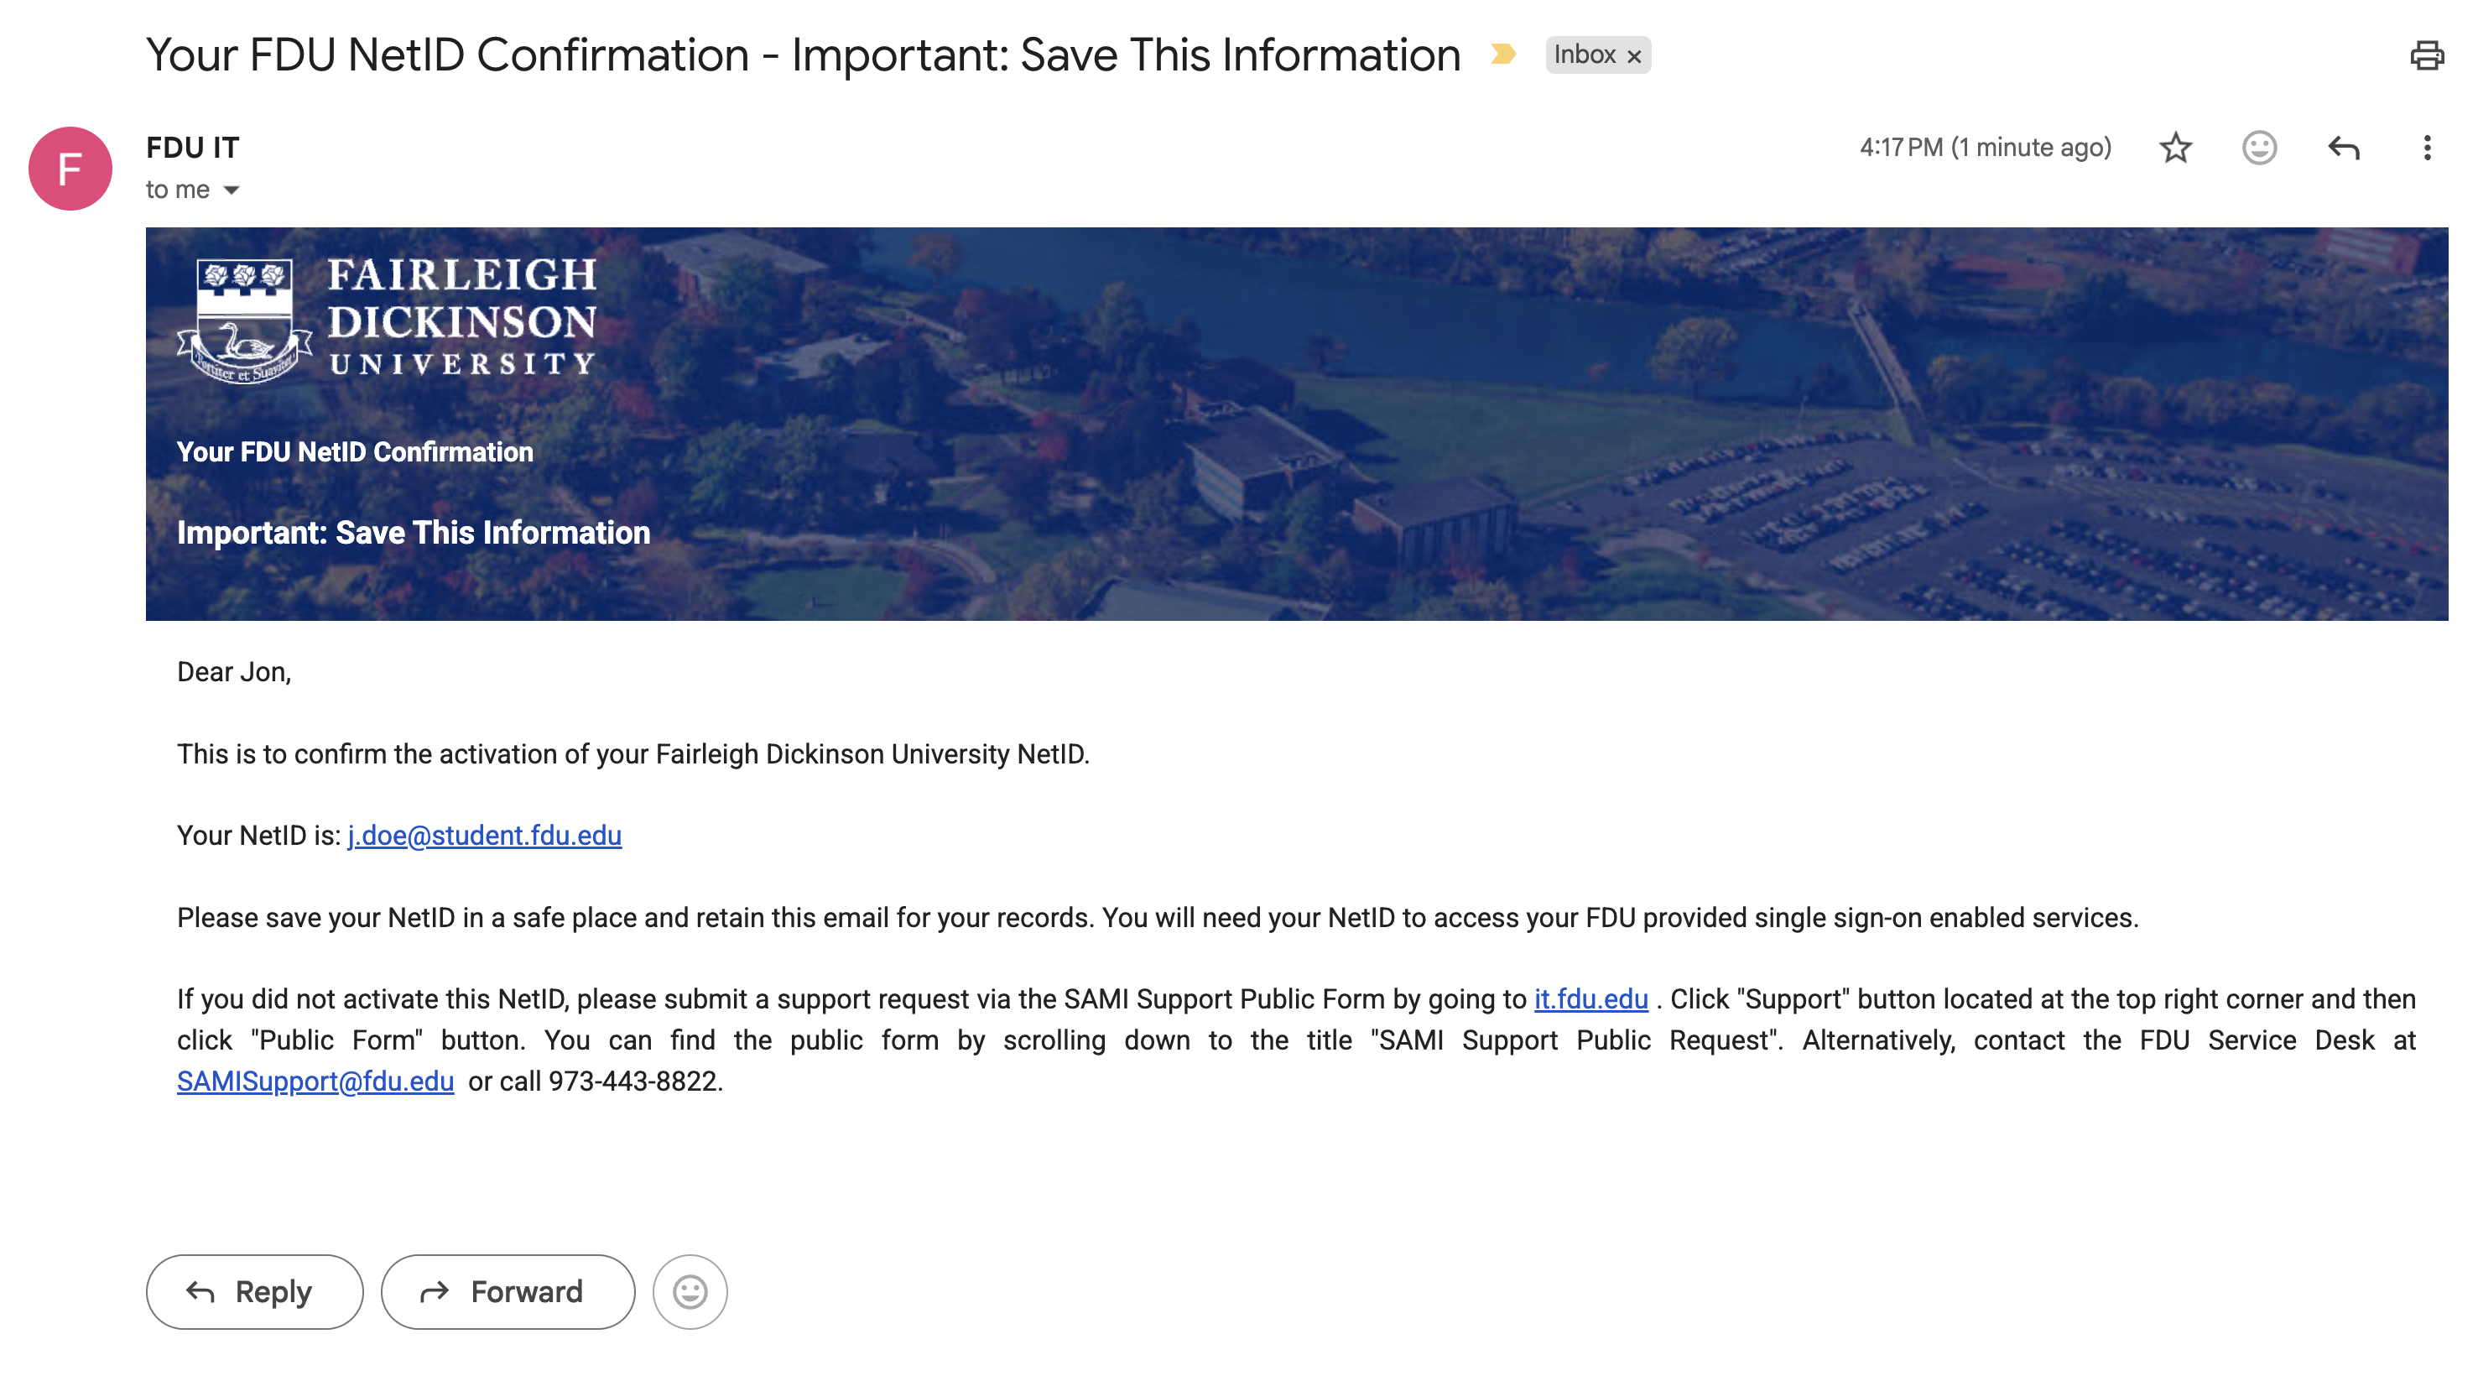Click the Inbox label chip
The image size is (2478, 1381).
point(1584,55)
